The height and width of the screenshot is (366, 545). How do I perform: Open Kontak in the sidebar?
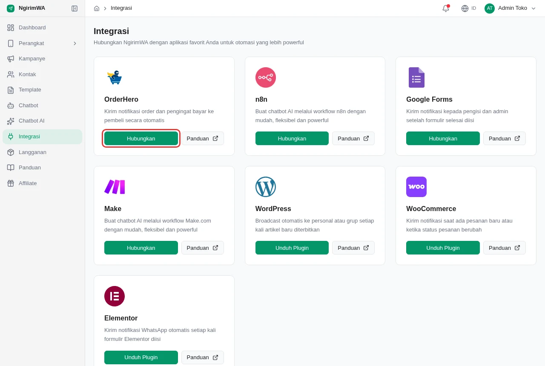click(x=42, y=74)
